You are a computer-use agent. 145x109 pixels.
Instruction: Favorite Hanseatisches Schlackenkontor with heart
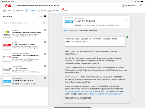pos(45,54)
